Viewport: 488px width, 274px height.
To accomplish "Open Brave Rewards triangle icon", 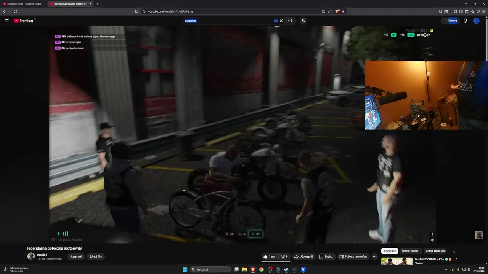I will [343, 11].
